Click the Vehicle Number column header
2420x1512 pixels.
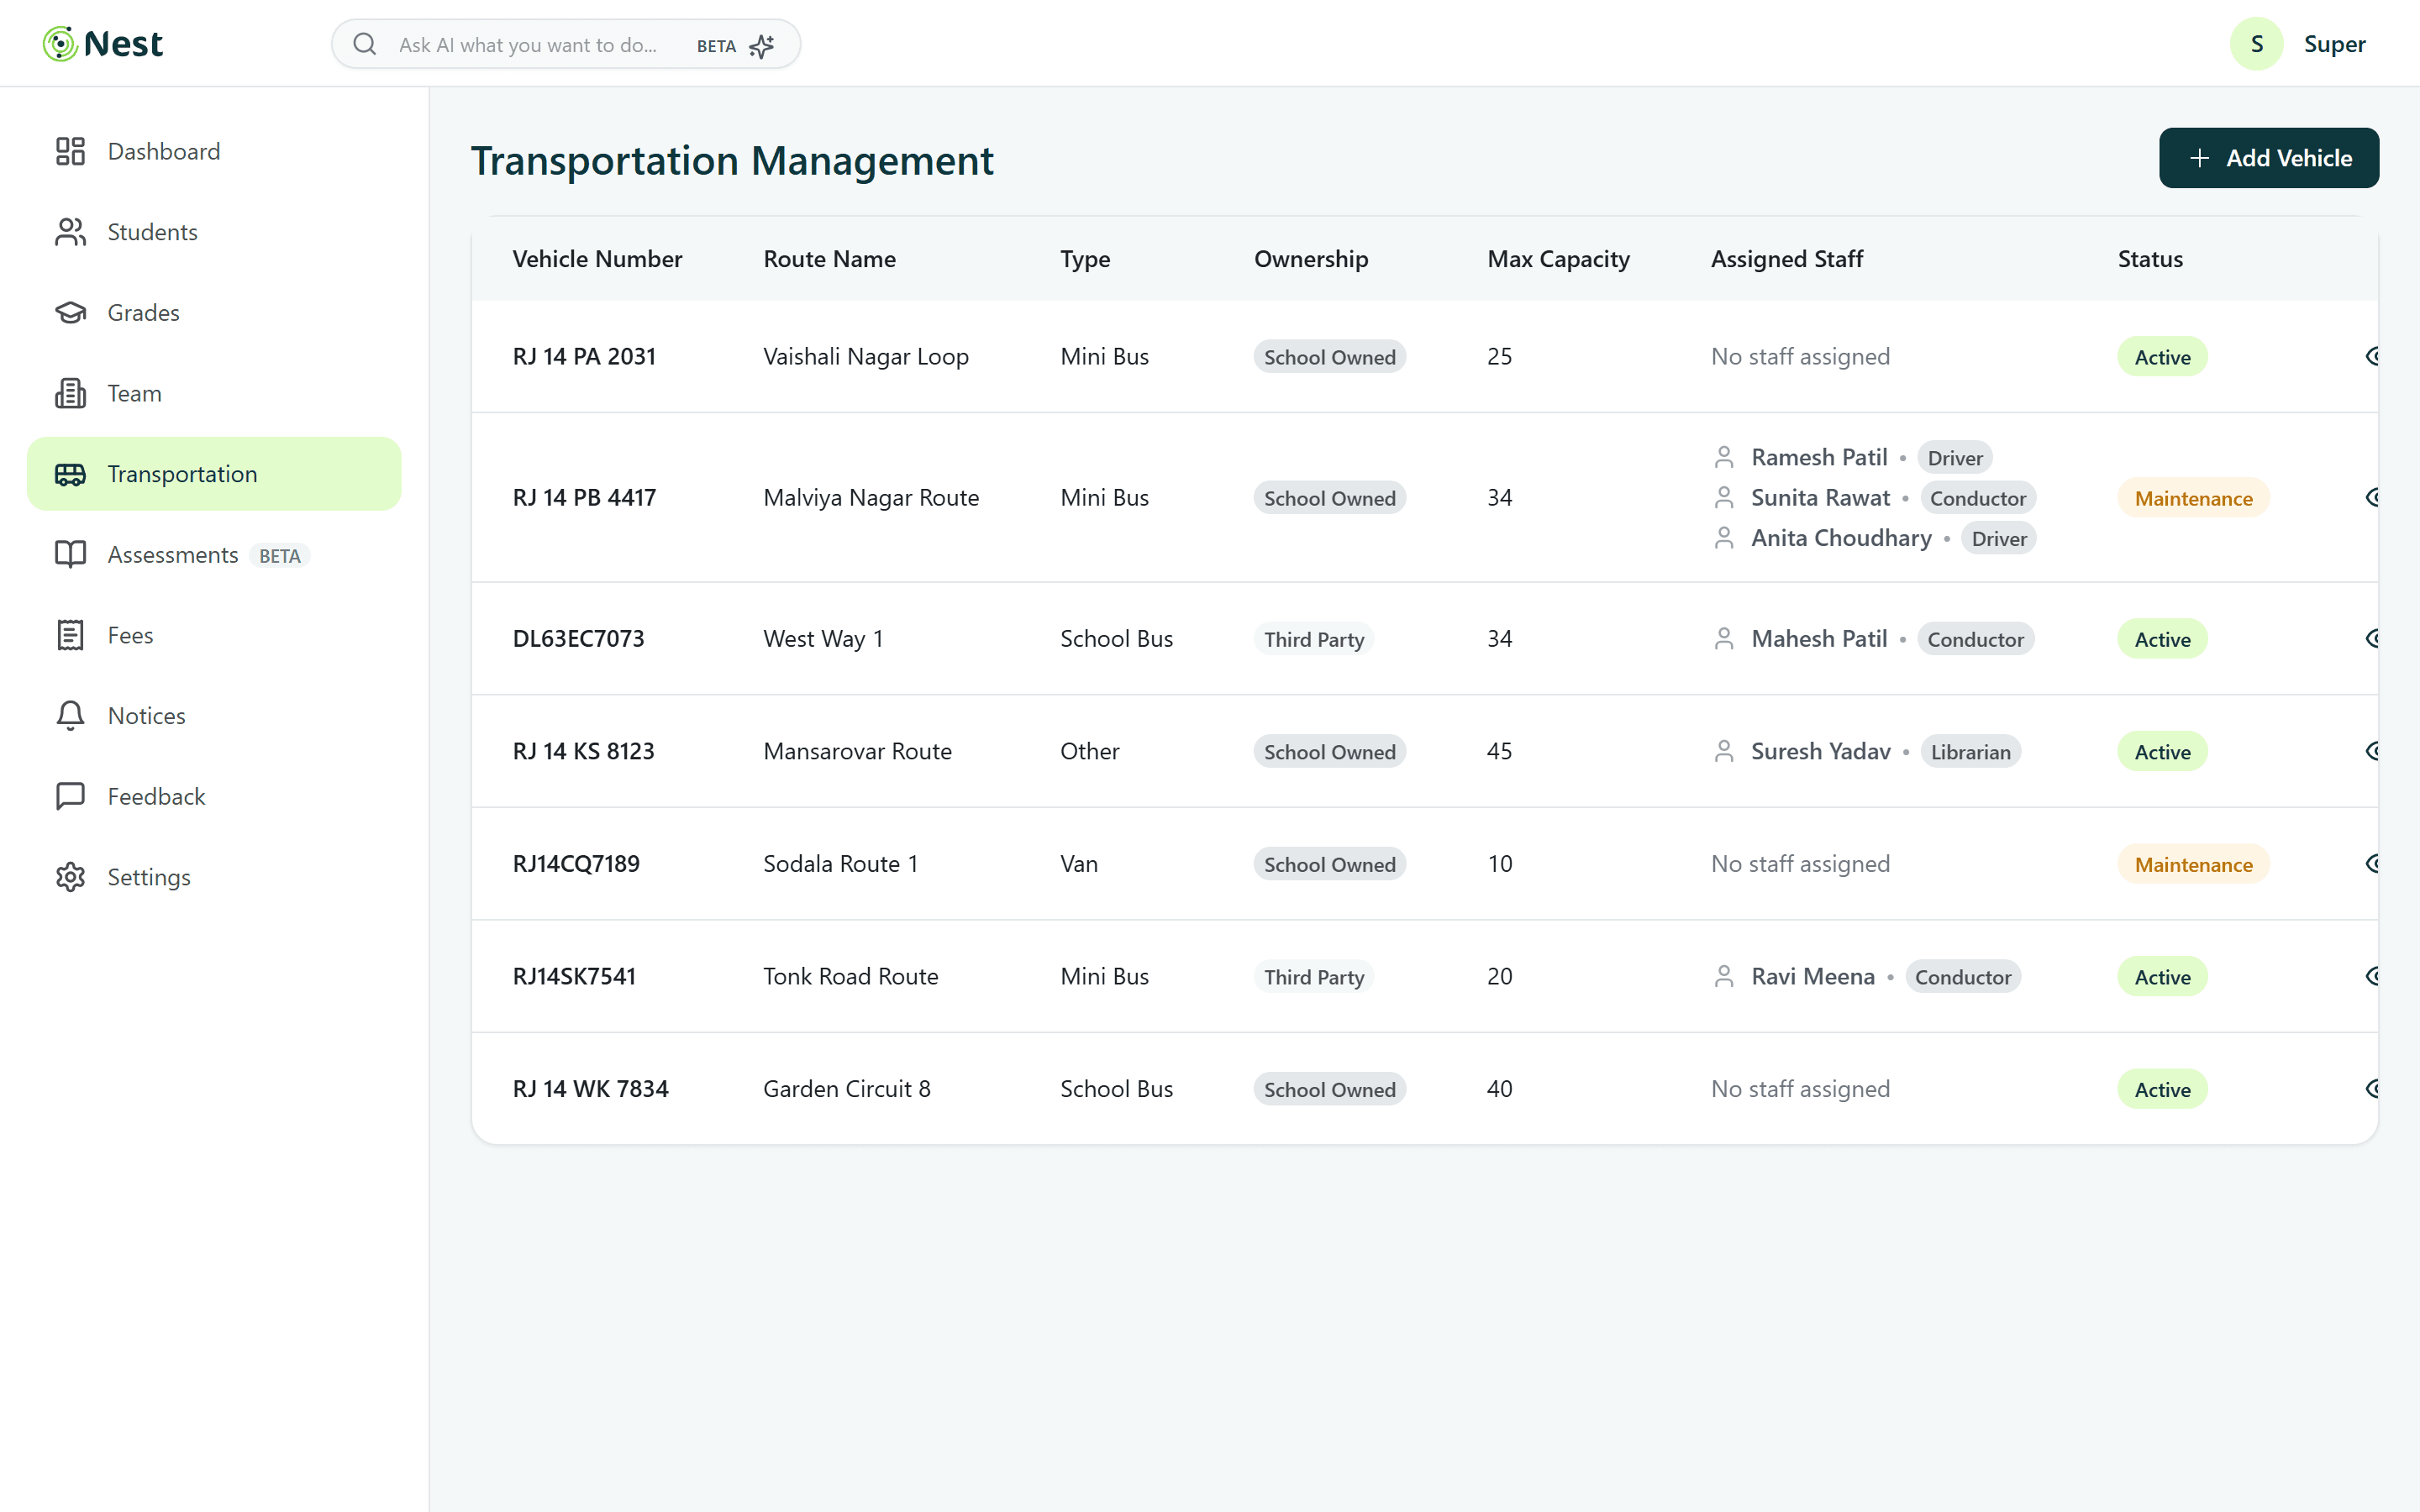[x=597, y=259]
